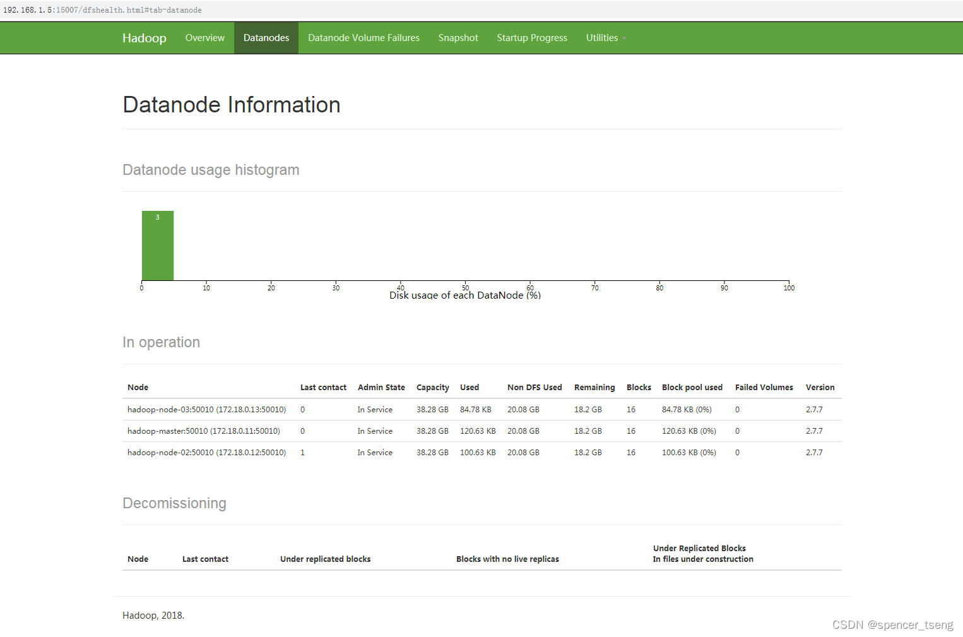This screenshot has height=637, width=963.
Task: Open the hadoop-node-02:50010 datanode link
Action: [x=206, y=452]
